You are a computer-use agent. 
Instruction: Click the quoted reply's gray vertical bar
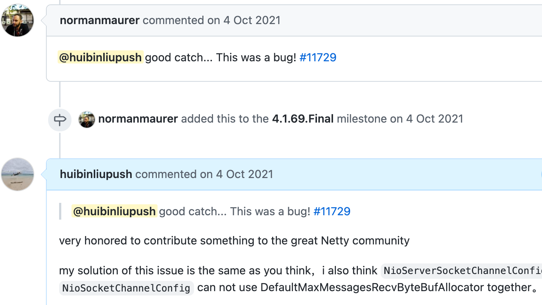click(x=60, y=211)
